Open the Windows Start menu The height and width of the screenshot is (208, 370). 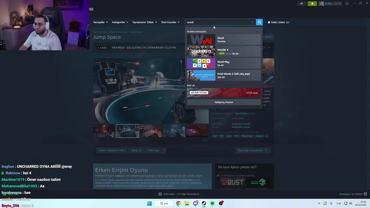(x=149, y=203)
